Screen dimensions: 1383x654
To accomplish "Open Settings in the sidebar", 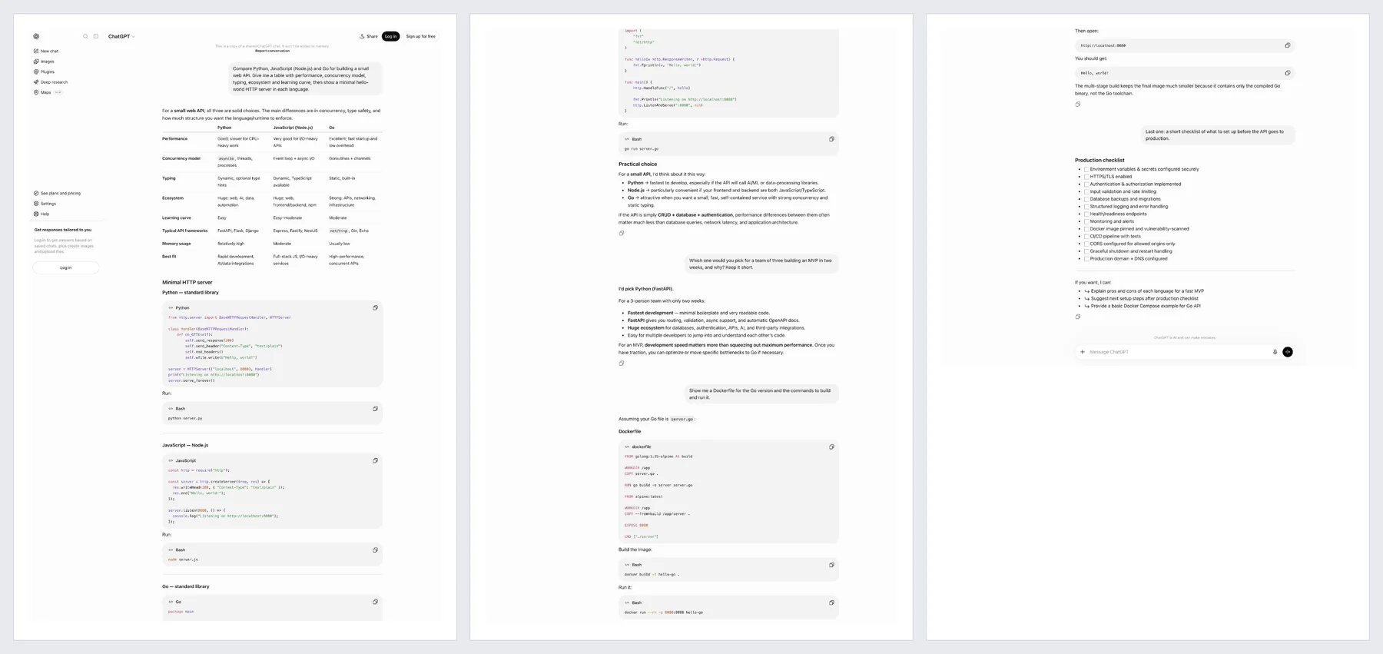I will pyautogui.click(x=45, y=204).
